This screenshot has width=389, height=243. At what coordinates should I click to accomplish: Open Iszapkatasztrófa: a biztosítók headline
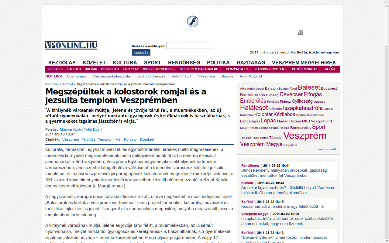[x=287, y=221]
